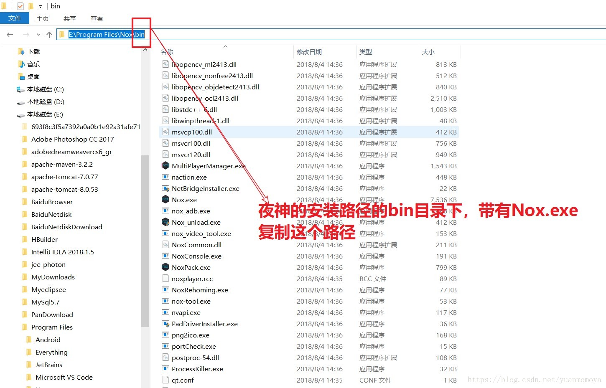Click the navigation pane vertical scrollbar thumb
The height and width of the screenshot is (388, 606).
tap(145, 241)
